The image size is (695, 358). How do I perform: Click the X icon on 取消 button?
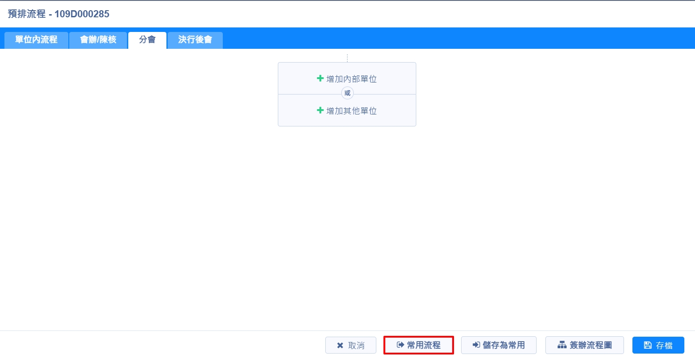click(x=340, y=346)
